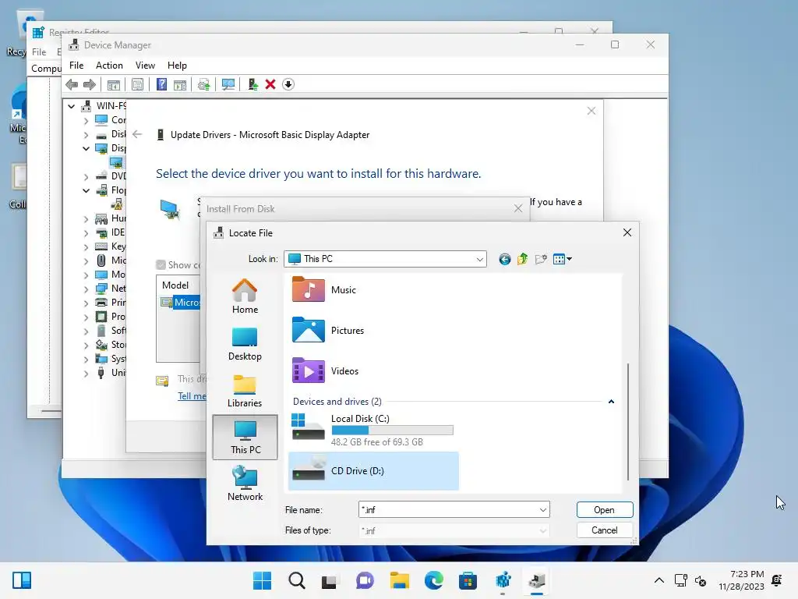Click the Up One Level folder icon

523,259
